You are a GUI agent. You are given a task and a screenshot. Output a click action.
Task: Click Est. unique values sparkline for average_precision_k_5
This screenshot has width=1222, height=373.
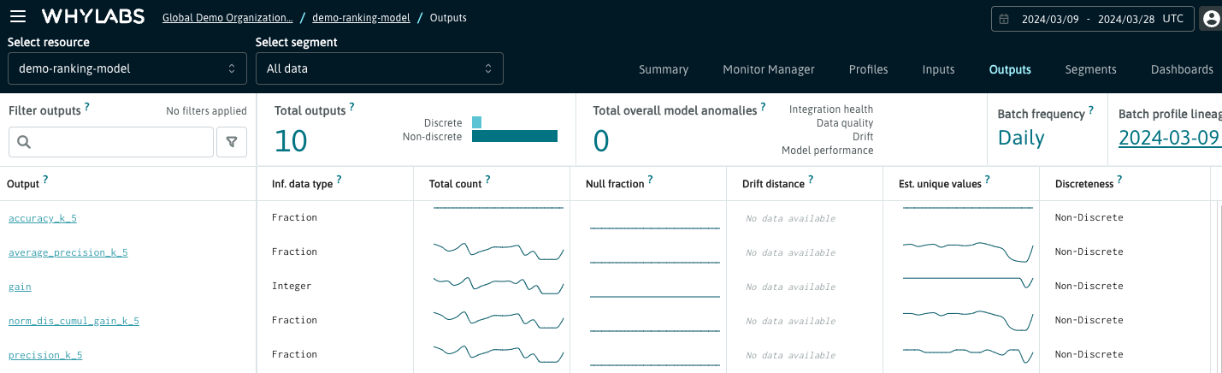click(x=968, y=252)
